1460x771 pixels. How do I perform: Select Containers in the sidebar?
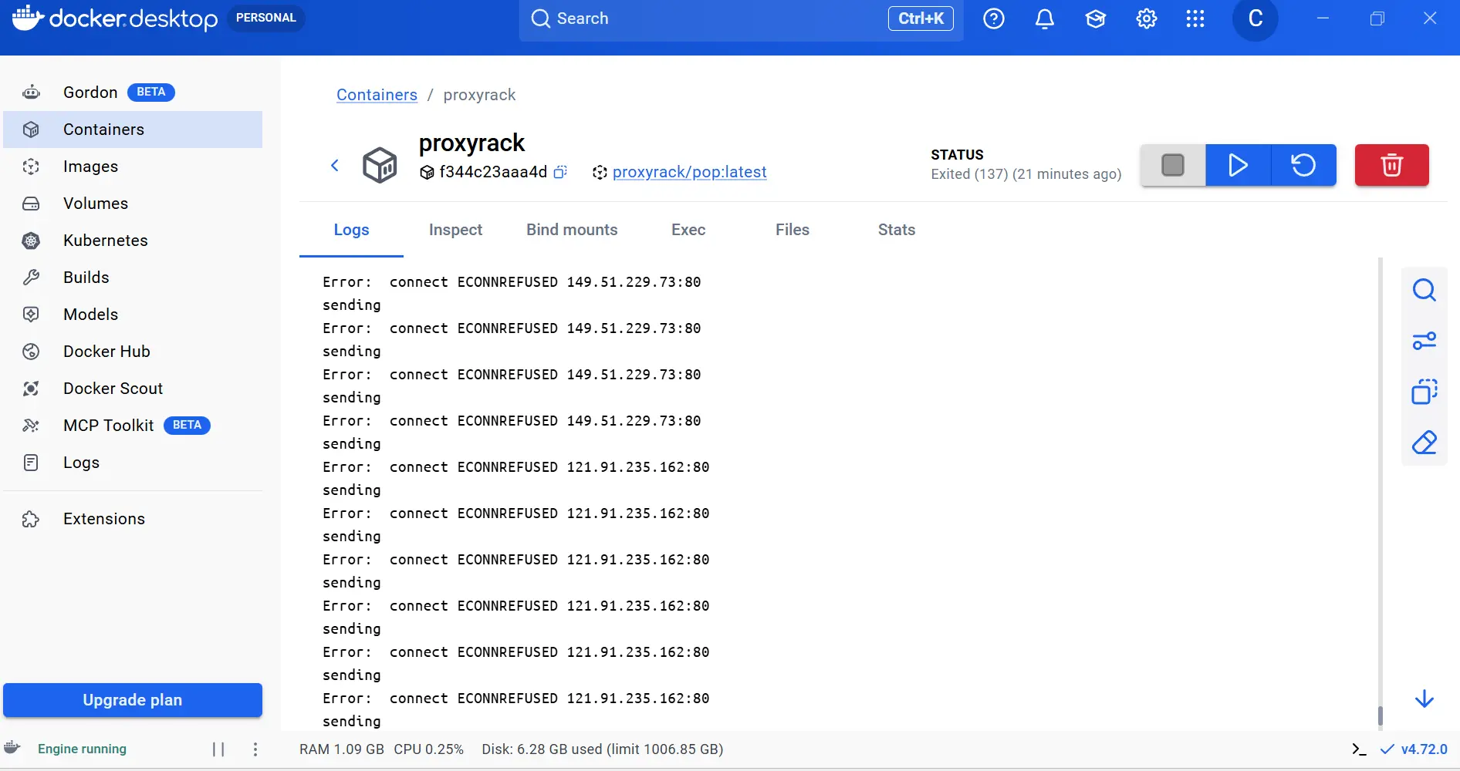tap(133, 130)
